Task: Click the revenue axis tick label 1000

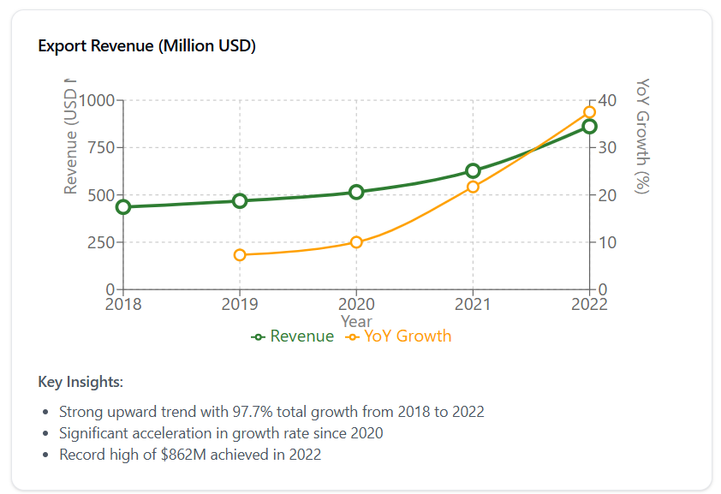Action: pos(97,100)
